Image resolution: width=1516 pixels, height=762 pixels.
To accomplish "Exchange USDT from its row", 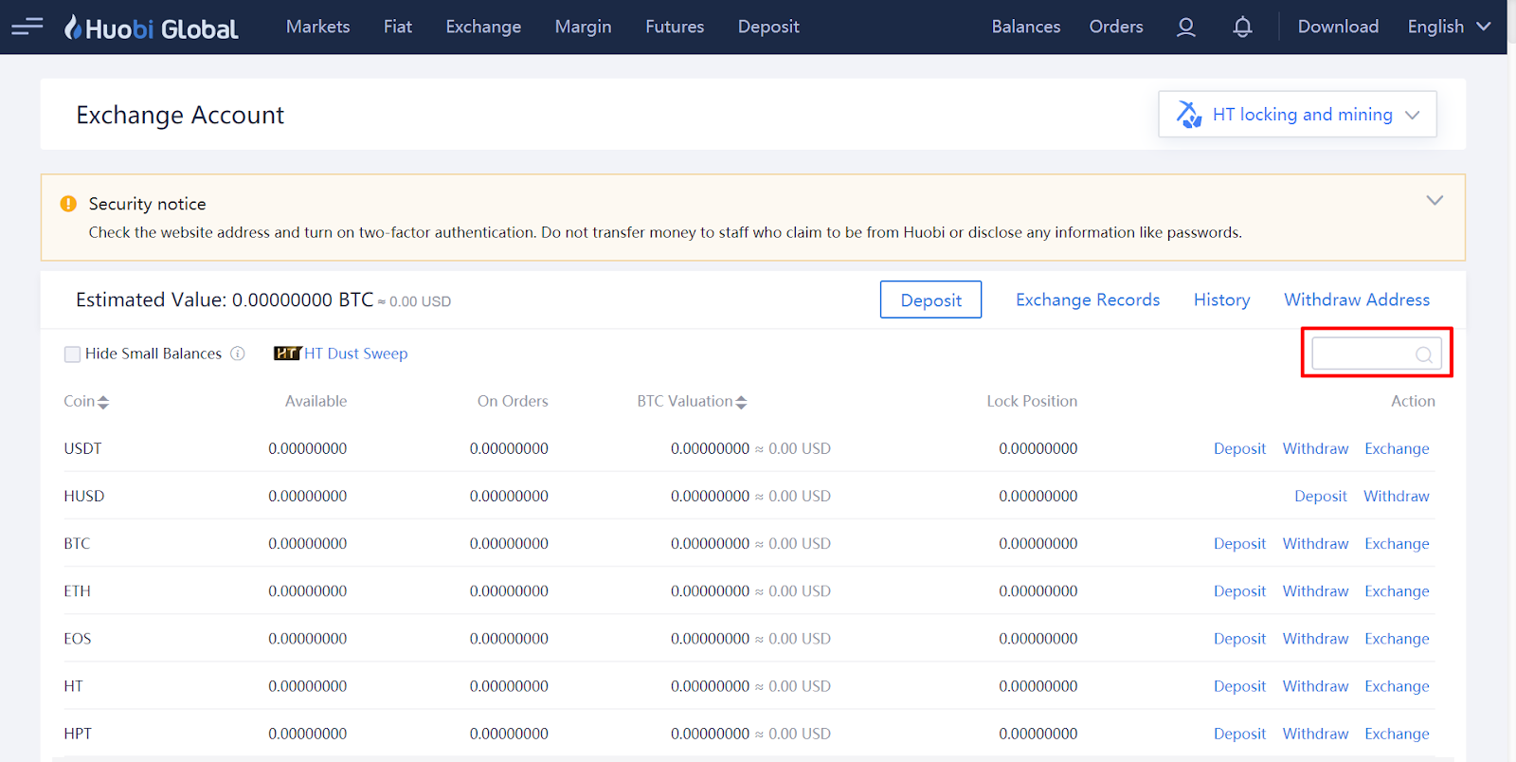I will click(1397, 448).
